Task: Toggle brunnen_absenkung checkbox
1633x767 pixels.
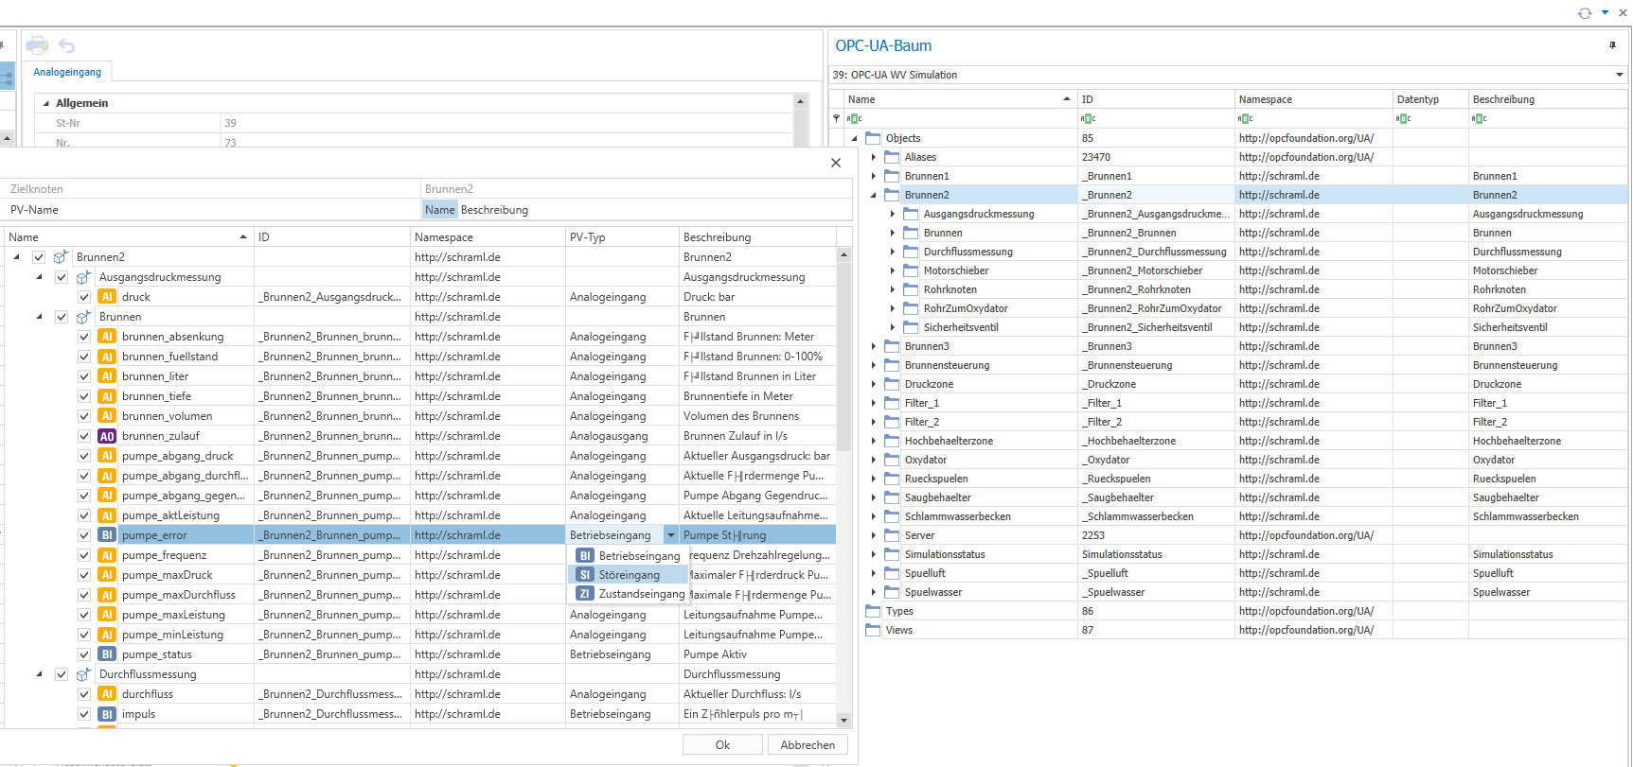Action: point(84,337)
